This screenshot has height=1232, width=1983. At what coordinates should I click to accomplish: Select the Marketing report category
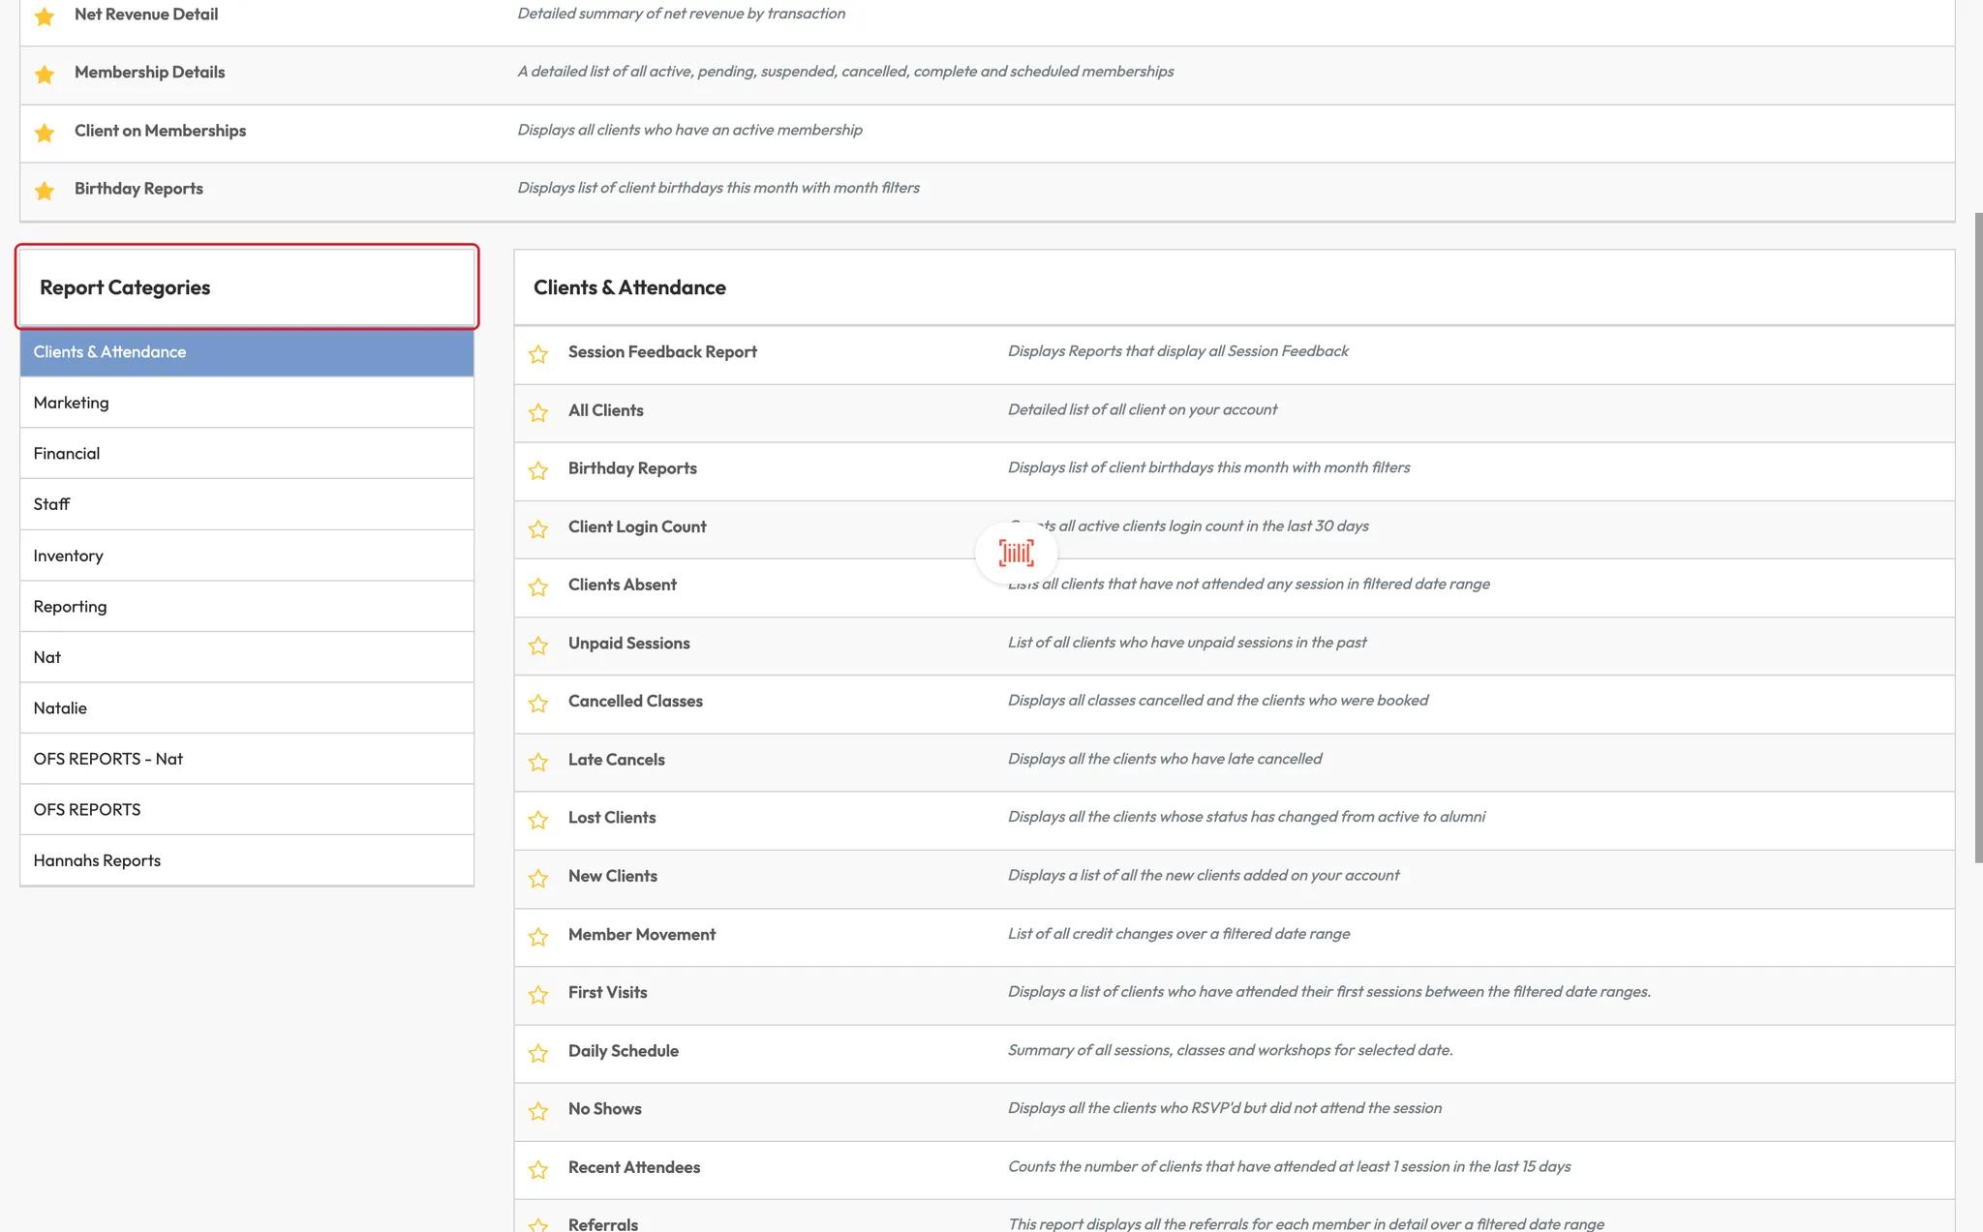246,403
